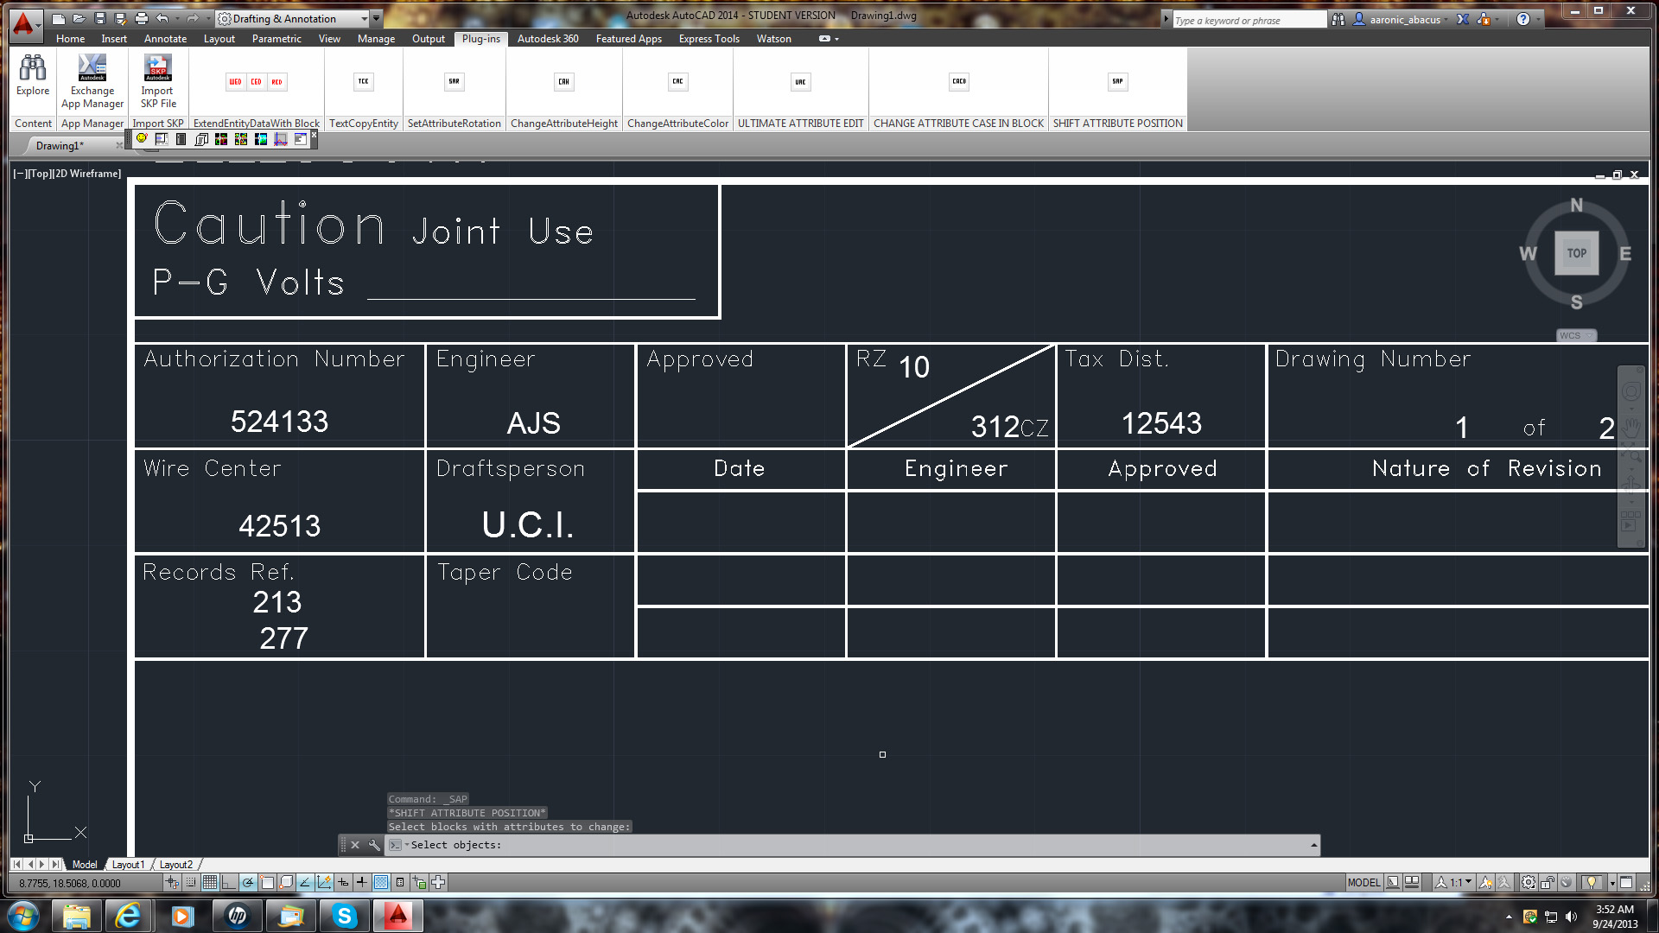The width and height of the screenshot is (1659, 933).
Task: Toggle Polar Tracking in status bar
Action: click(248, 882)
